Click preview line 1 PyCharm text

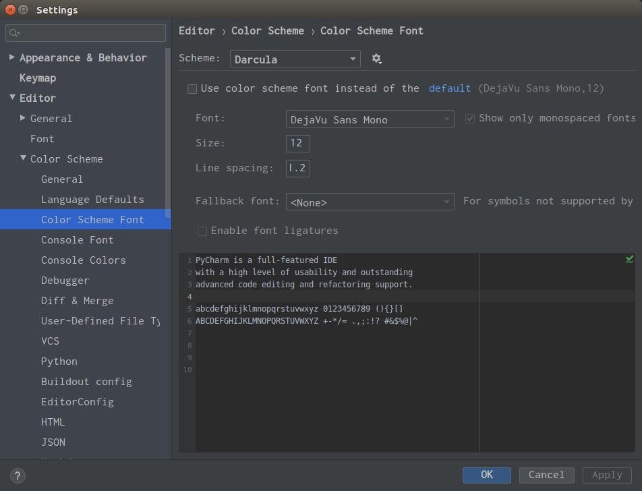pyautogui.click(x=266, y=260)
